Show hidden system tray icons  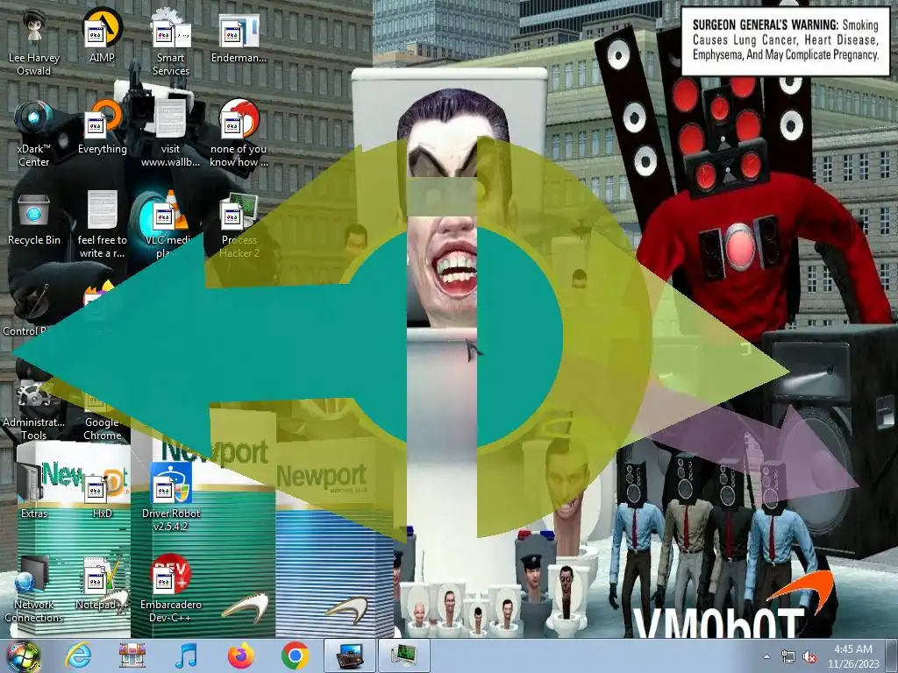766,656
